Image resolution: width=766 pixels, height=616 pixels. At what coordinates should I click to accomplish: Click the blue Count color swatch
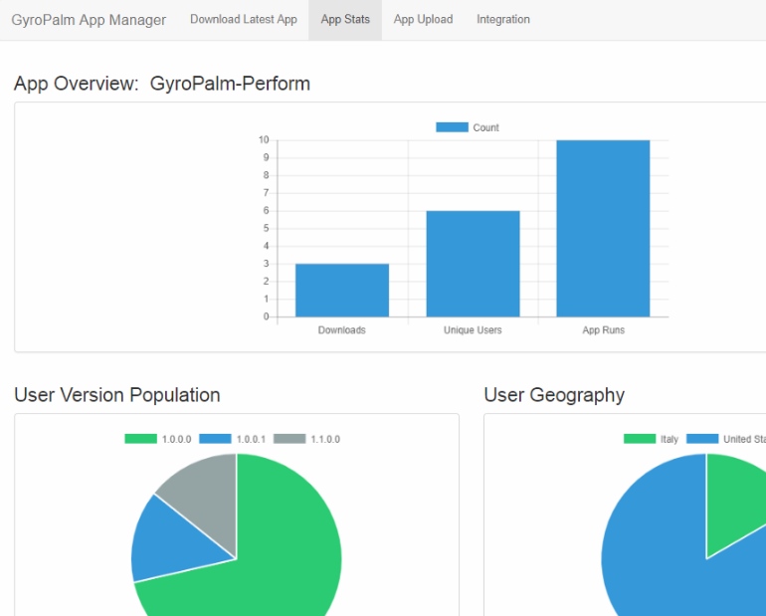[452, 127]
